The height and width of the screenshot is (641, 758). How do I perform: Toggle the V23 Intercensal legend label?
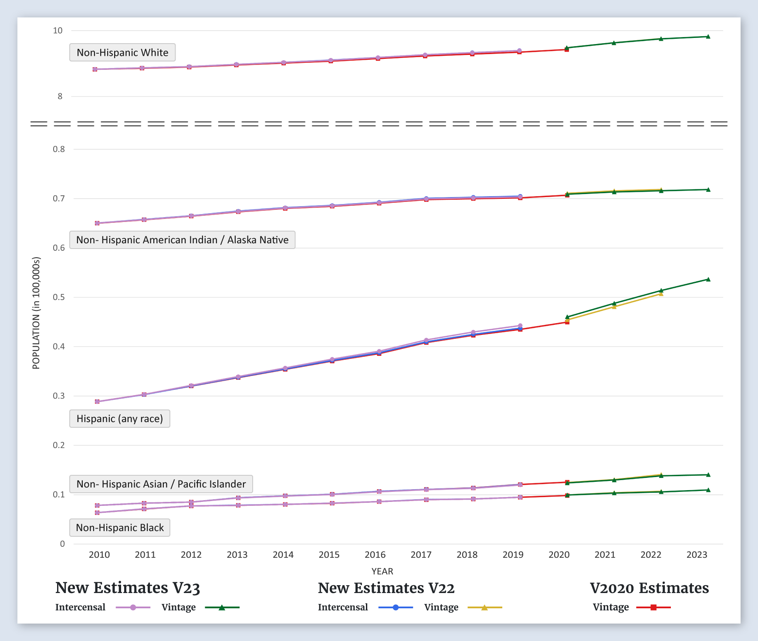point(80,607)
